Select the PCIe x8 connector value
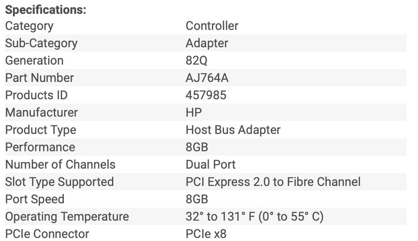Image resolution: width=418 pixels, height=241 pixels. (x=206, y=234)
